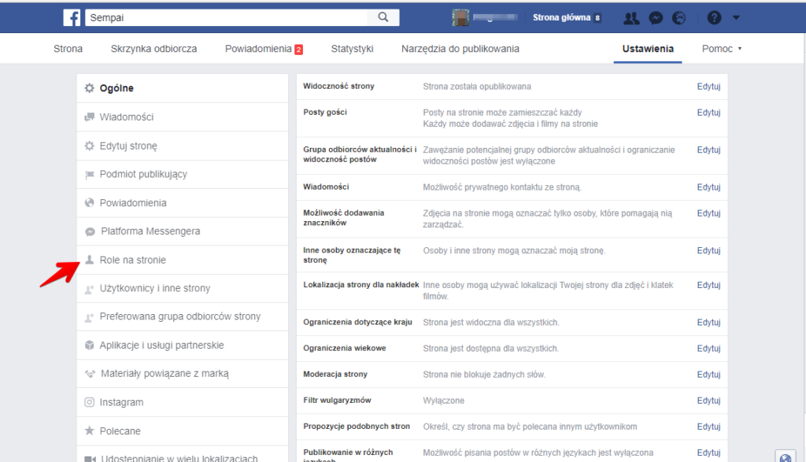Open Instagram settings section
Screen dimensions: 806x462
point(183,402)
